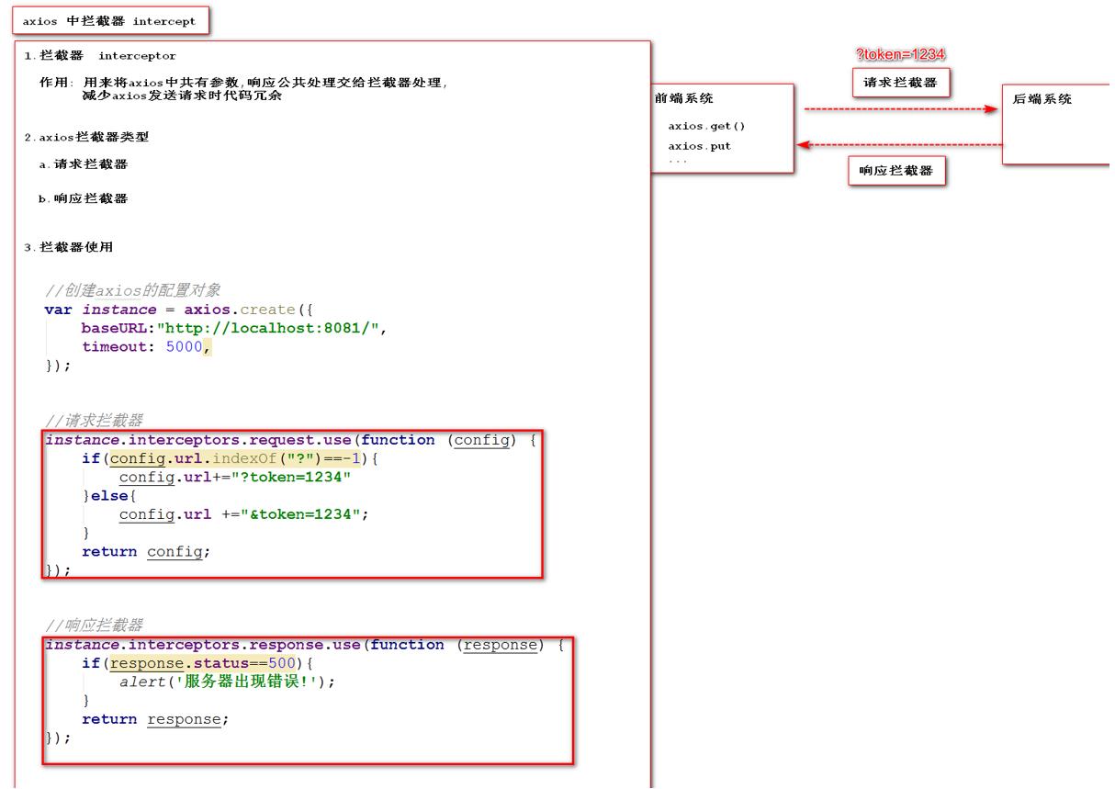Screen dimensions: 1115x789
Task: Click the baseURL 'http://localhost:8081/' code line
Action: (x=234, y=328)
